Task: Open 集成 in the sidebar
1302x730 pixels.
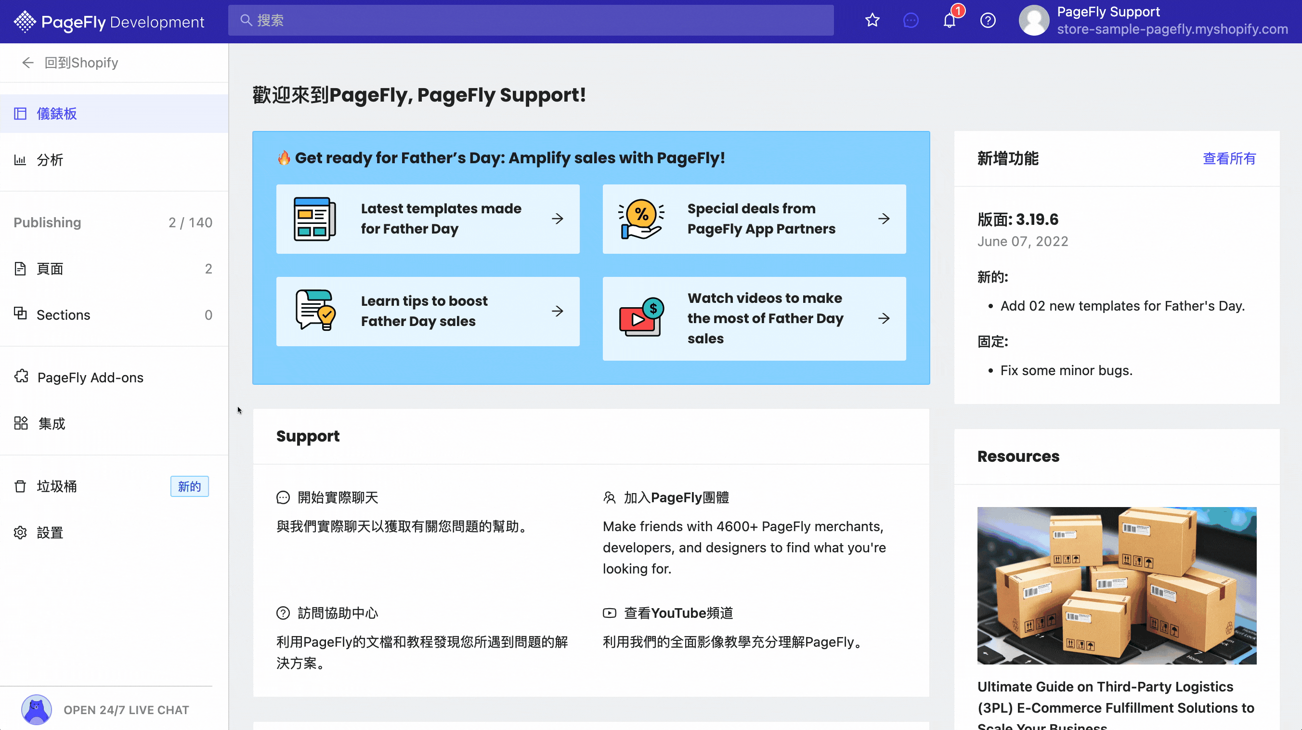Action: coord(114,423)
